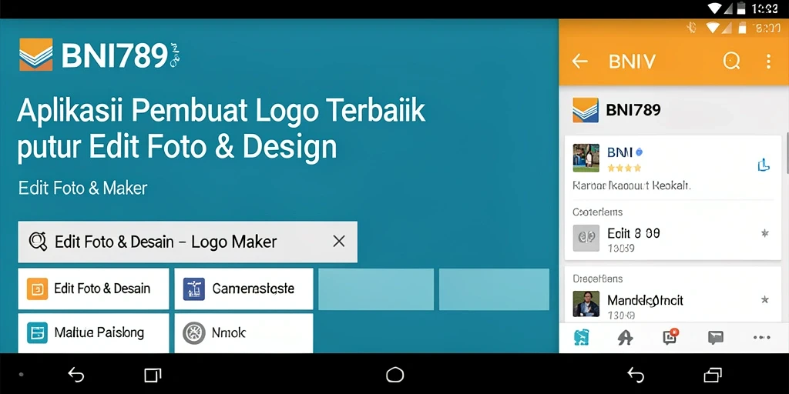This screenshot has height=394, width=789.
Task: Click the Wi-Fi icon in top status bar
Action: 715,8
